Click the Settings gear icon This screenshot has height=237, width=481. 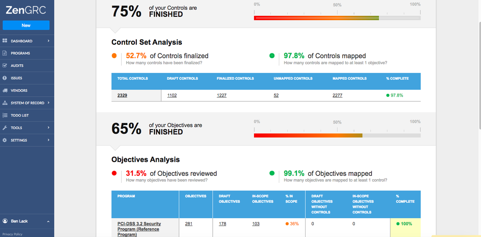click(x=5, y=140)
